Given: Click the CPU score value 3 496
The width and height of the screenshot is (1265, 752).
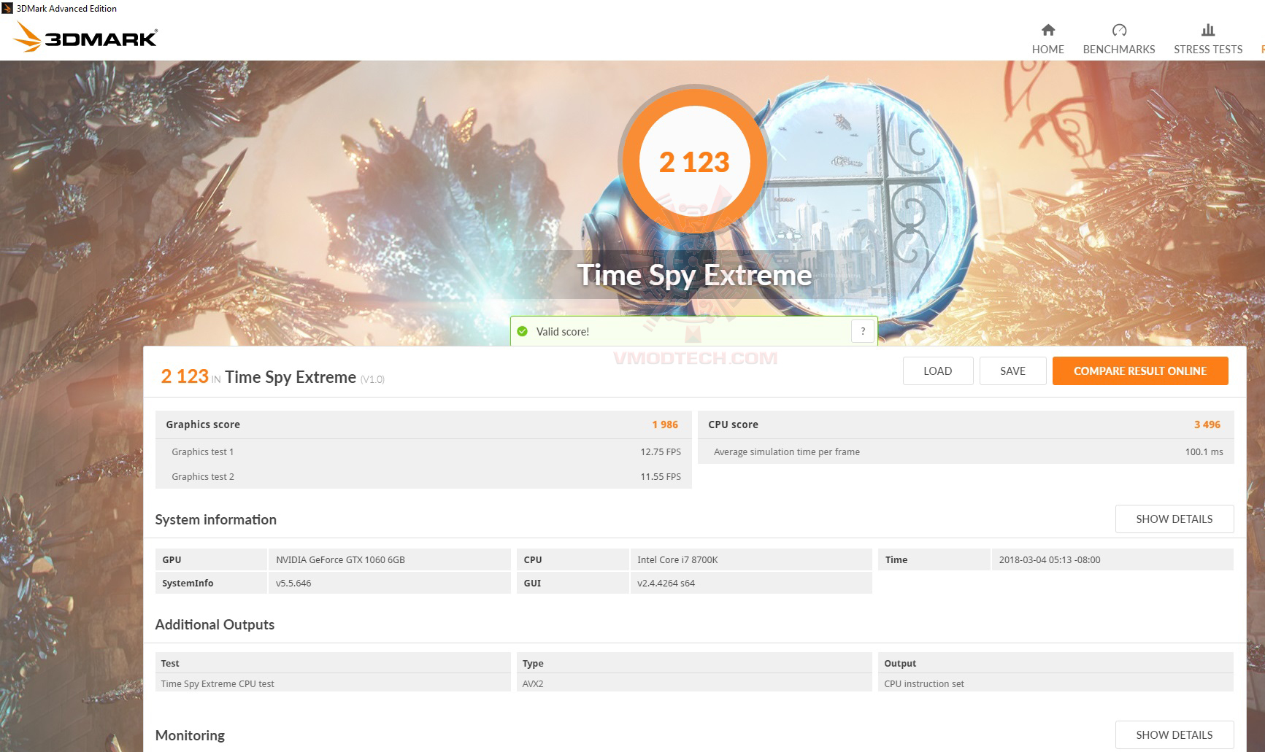Looking at the screenshot, I should (x=1207, y=425).
